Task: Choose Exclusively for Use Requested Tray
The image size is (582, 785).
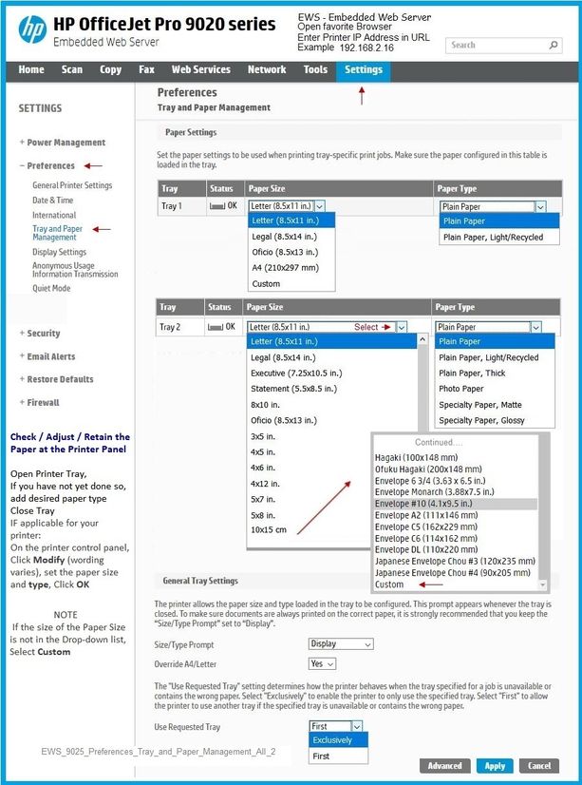Action: point(339,740)
